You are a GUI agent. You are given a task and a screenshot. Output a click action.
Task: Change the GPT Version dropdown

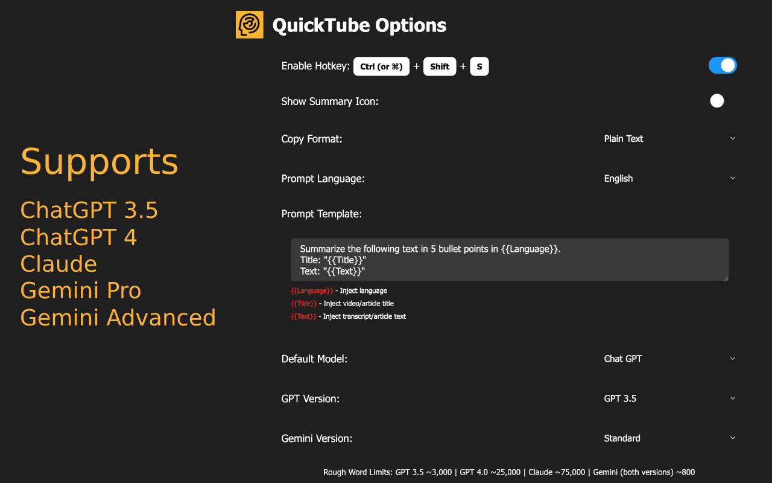point(668,398)
